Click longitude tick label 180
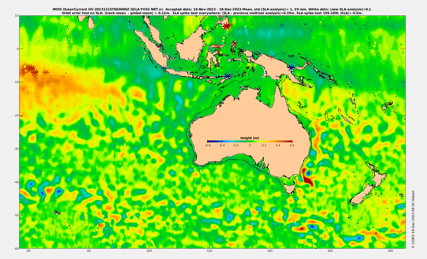427x259 pixels. [x=390, y=251]
